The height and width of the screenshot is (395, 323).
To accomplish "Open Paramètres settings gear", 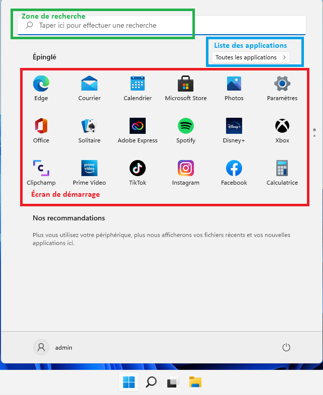I will coord(282,84).
